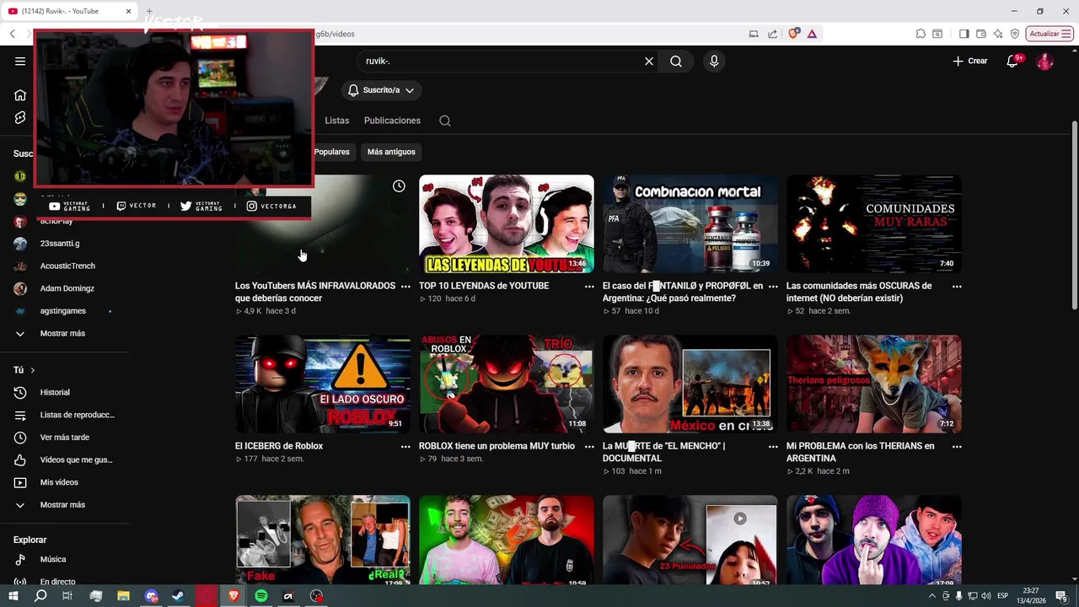
Task: Click inside the ruvik-. search field
Action: click(x=502, y=62)
